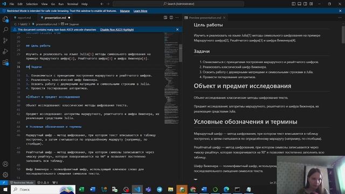This screenshot has width=345, height=194.
Task: Click the command center search box
Action: tap(178, 4)
